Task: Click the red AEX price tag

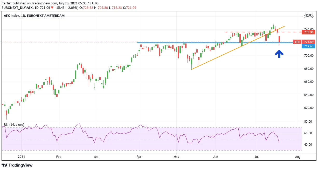Action: click(297, 42)
